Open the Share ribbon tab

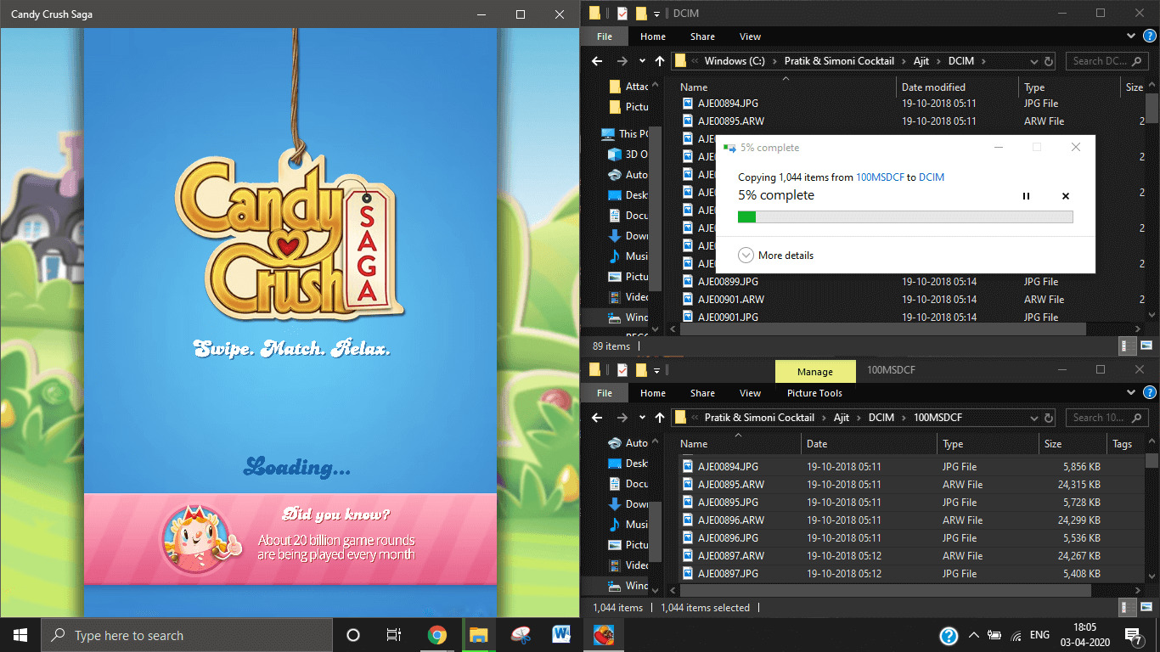(x=701, y=37)
